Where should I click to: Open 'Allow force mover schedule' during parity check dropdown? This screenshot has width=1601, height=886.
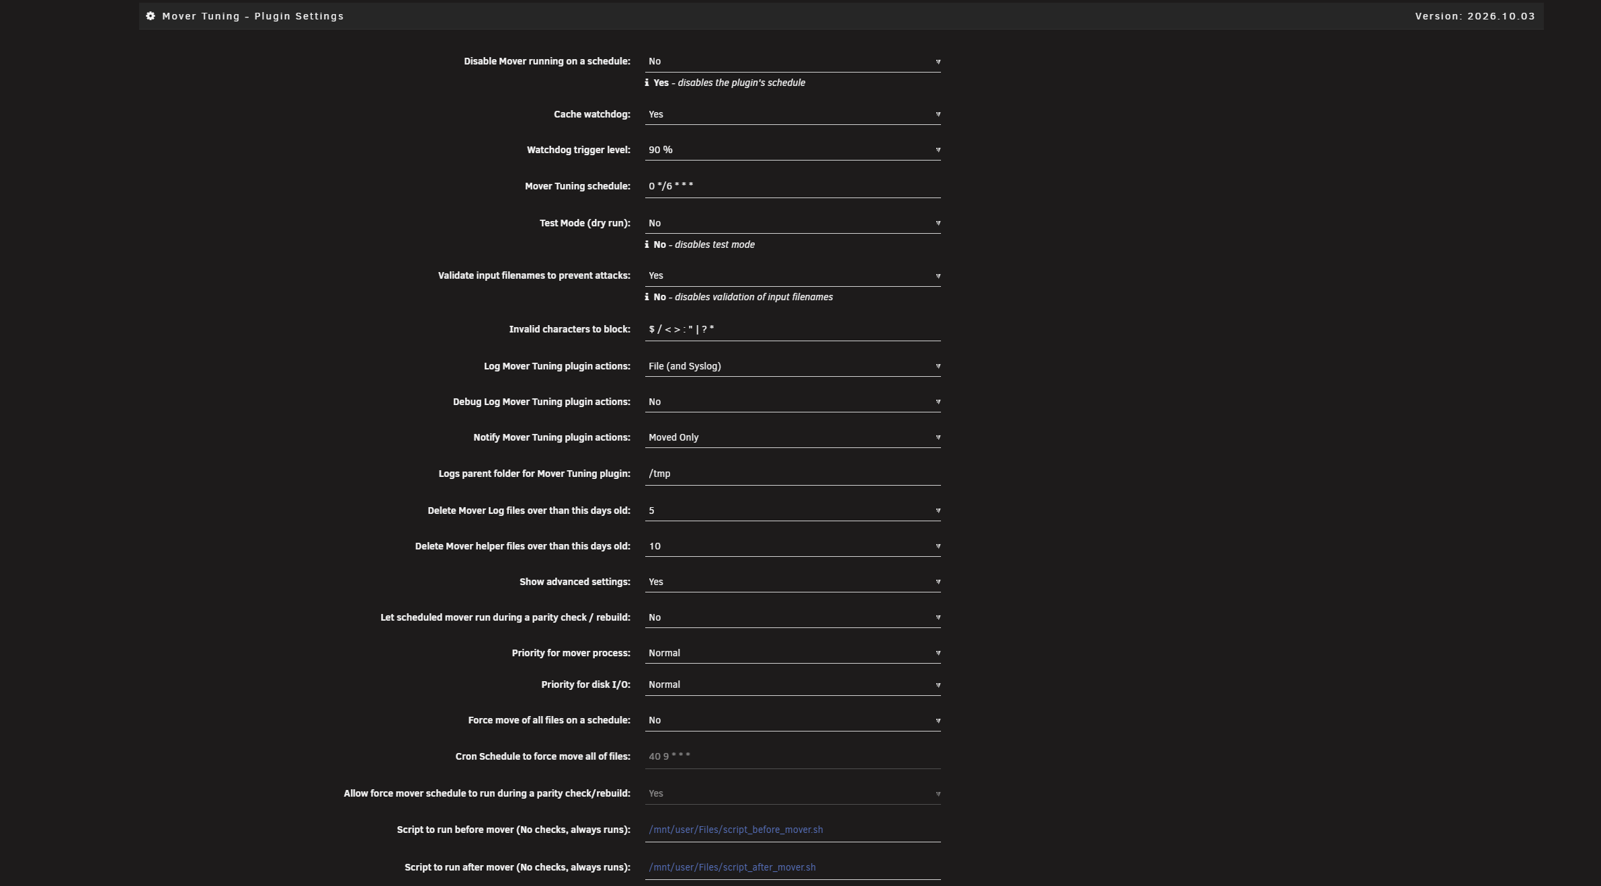[792, 793]
